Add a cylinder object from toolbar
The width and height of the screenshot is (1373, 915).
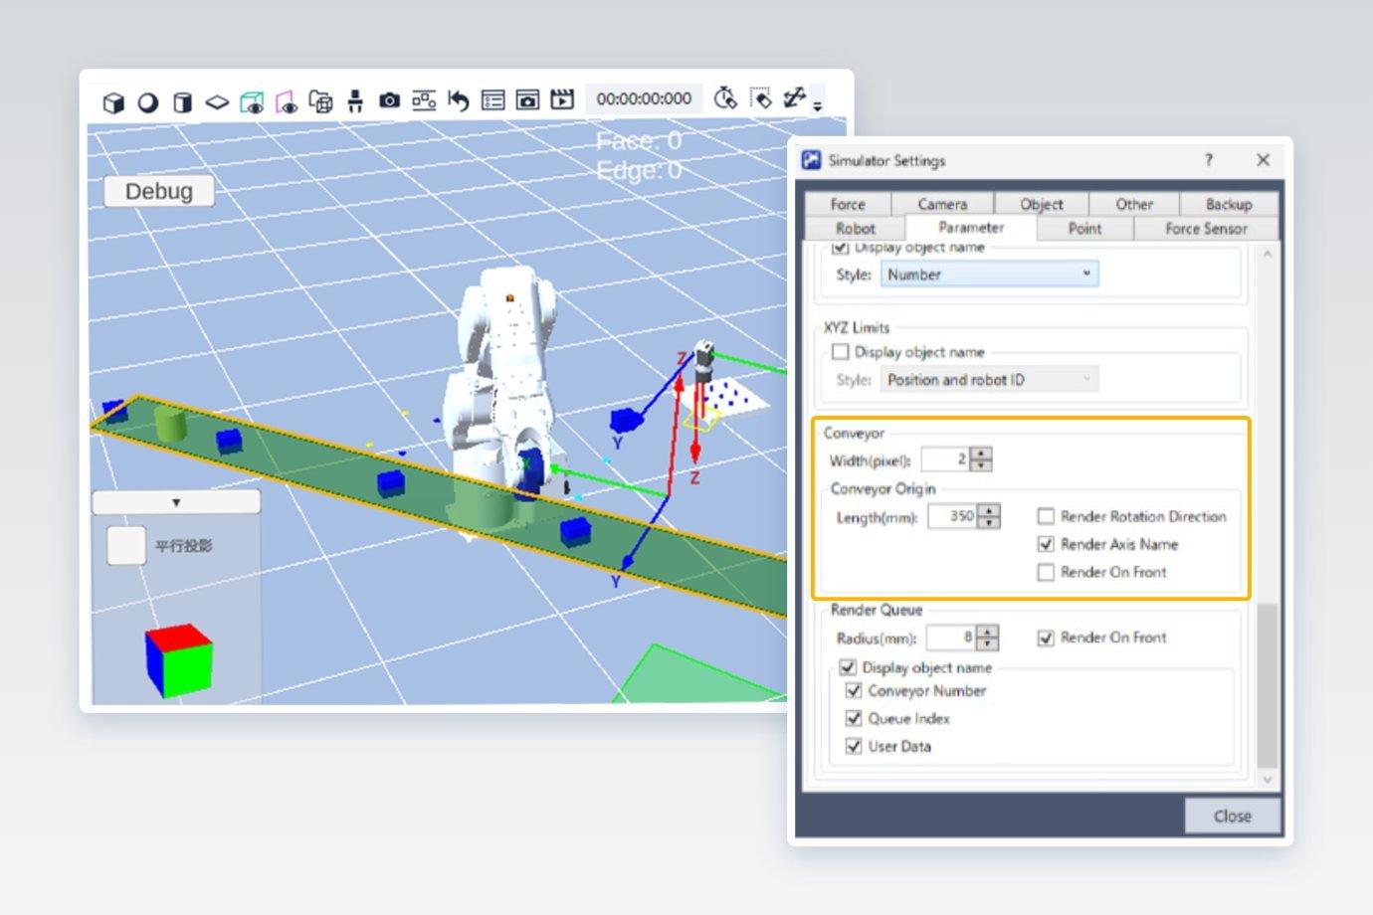coord(182,101)
